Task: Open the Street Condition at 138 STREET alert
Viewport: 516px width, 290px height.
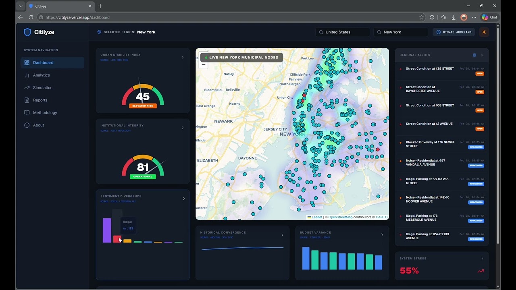Action: pyautogui.click(x=442, y=71)
